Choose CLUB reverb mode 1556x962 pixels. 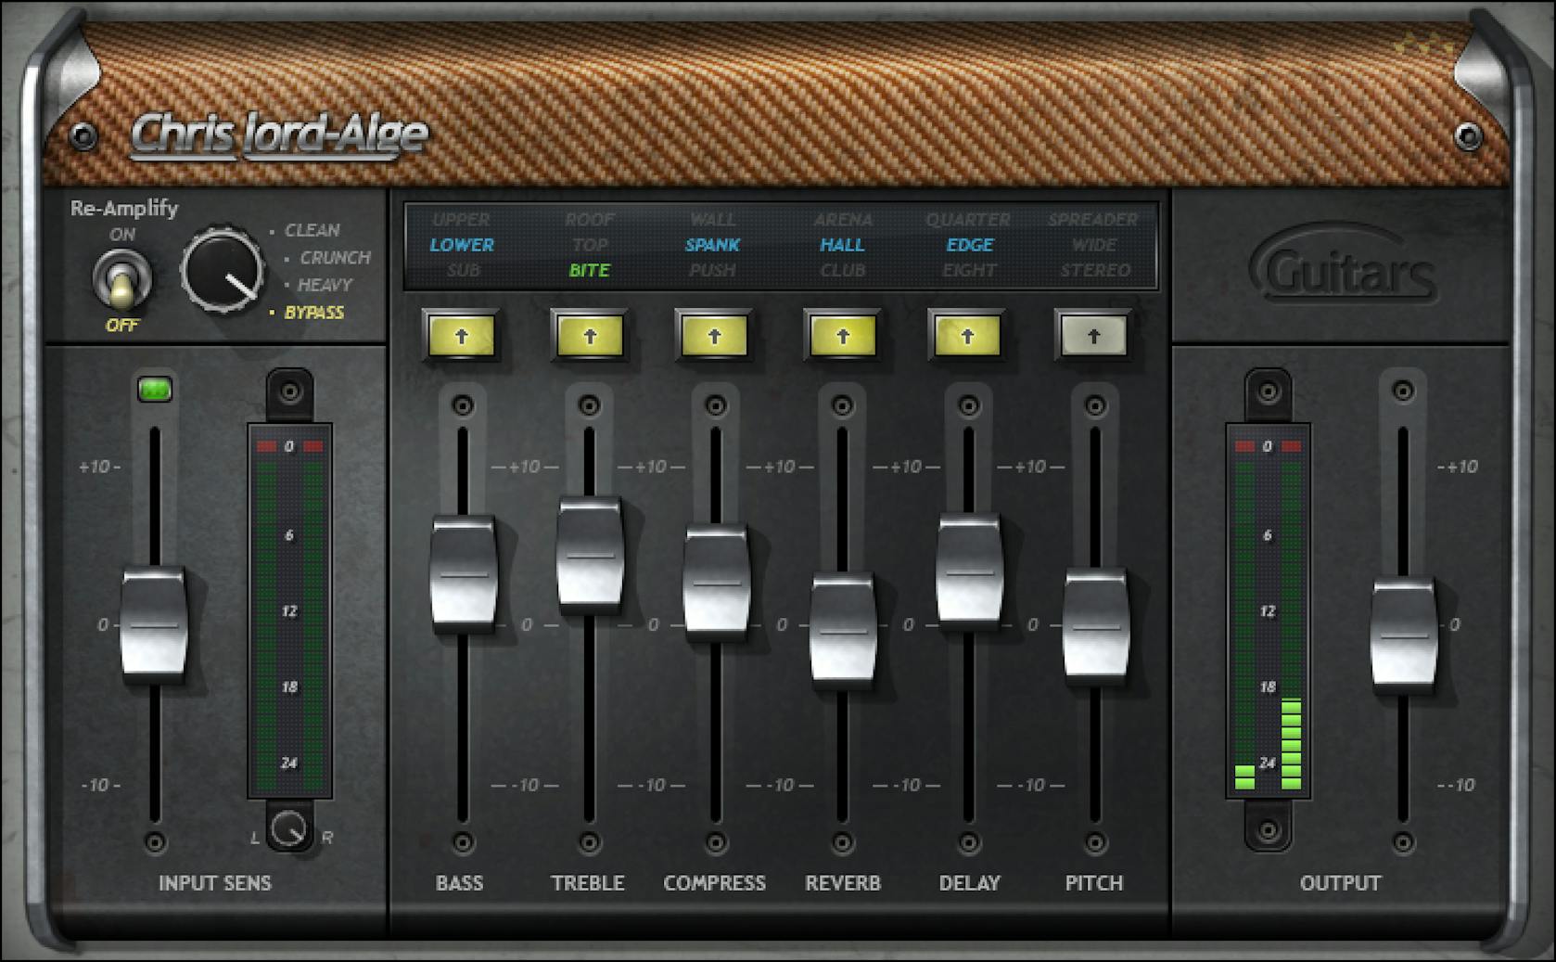[842, 271]
